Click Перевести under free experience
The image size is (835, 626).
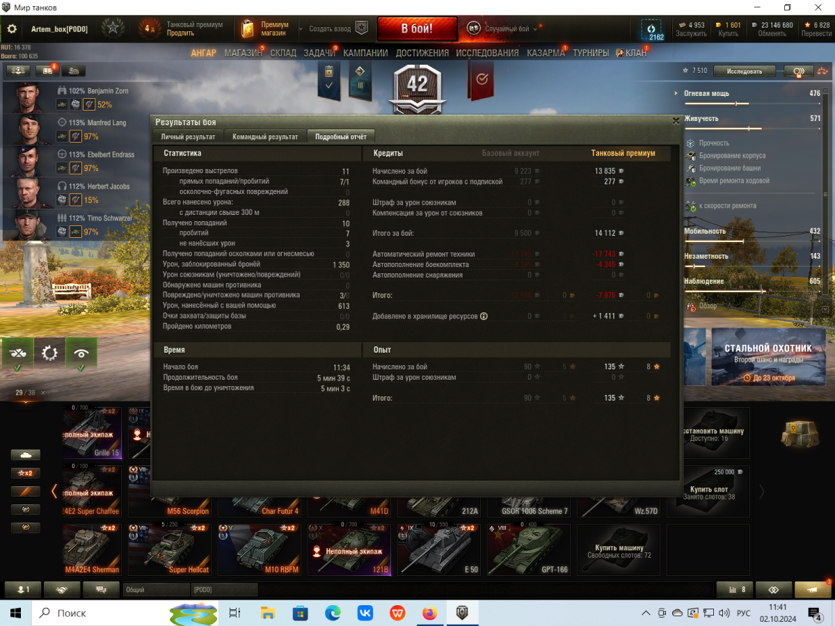click(x=816, y=33)
